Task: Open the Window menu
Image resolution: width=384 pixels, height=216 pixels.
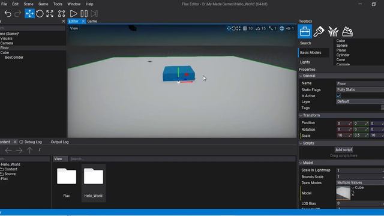Action: 74,4
